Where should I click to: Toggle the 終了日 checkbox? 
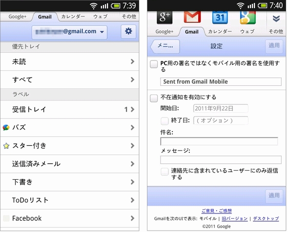pyautogui.click(x=165, y=121)
